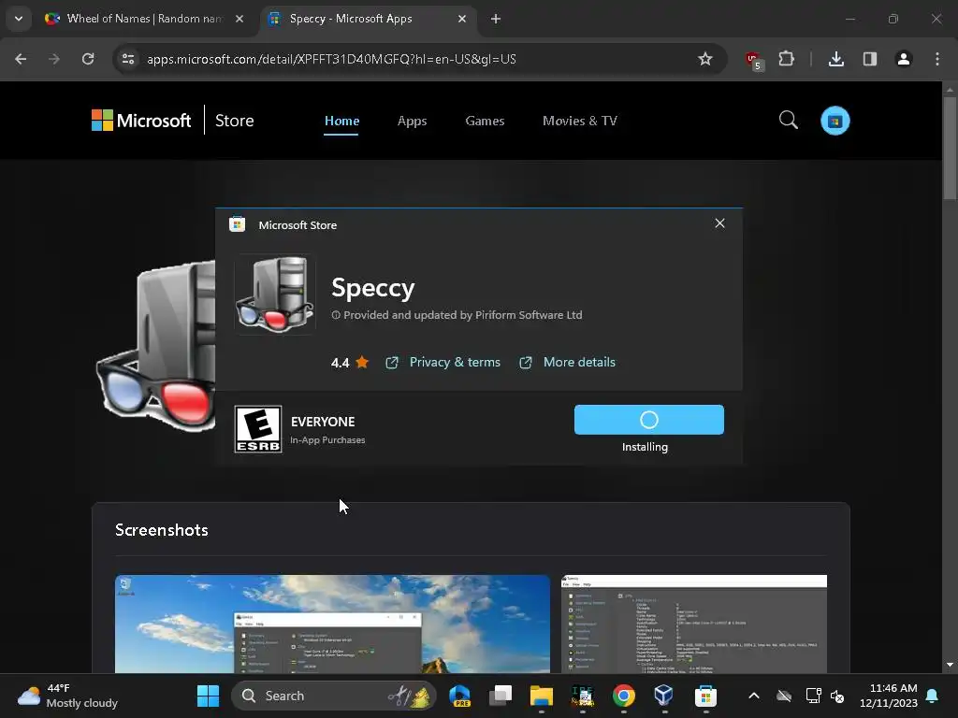Reload the current page
The height and width of the screenshot is (718, 958).
point(88,59)
